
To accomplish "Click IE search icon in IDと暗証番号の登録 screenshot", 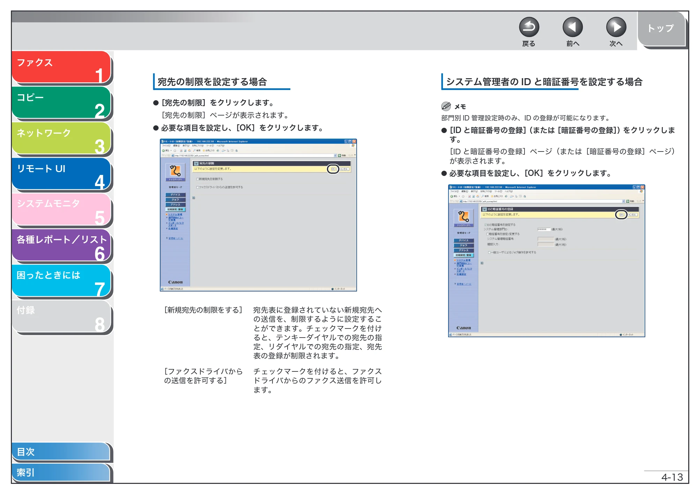I will 483,196.
